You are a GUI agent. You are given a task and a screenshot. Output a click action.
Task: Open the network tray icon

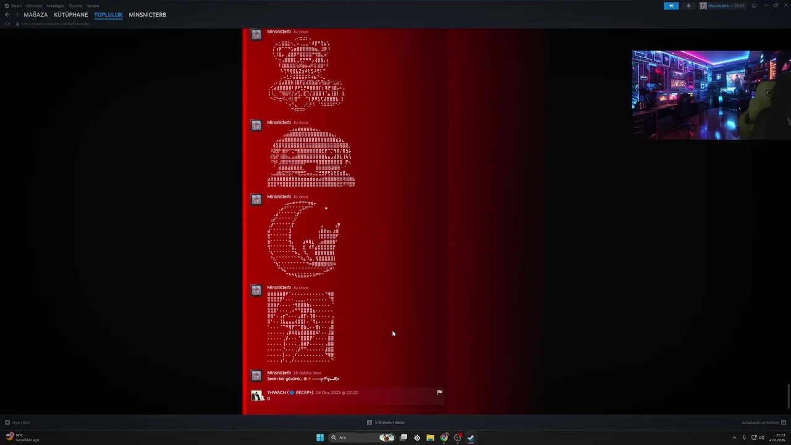(754, 438)
